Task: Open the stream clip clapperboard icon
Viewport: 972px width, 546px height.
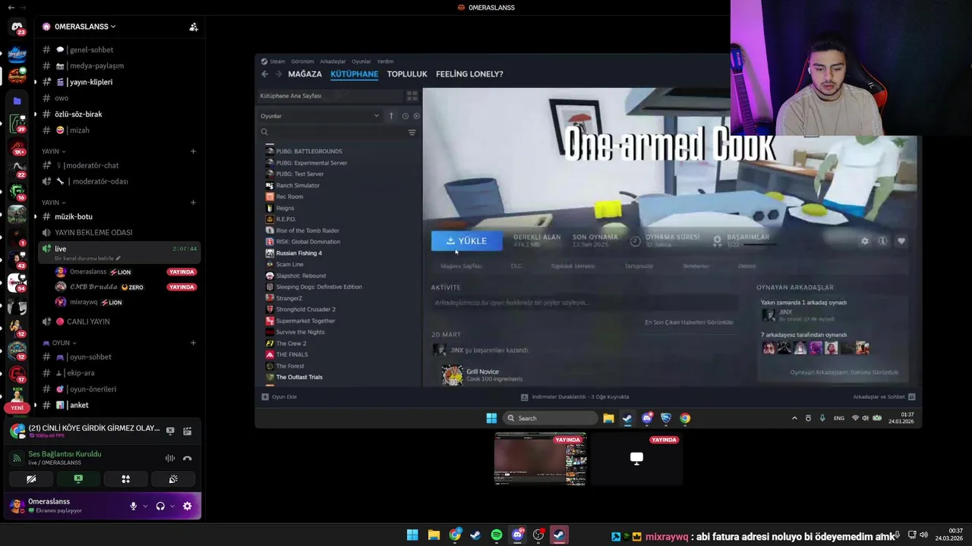Action: tap(188, 431)
